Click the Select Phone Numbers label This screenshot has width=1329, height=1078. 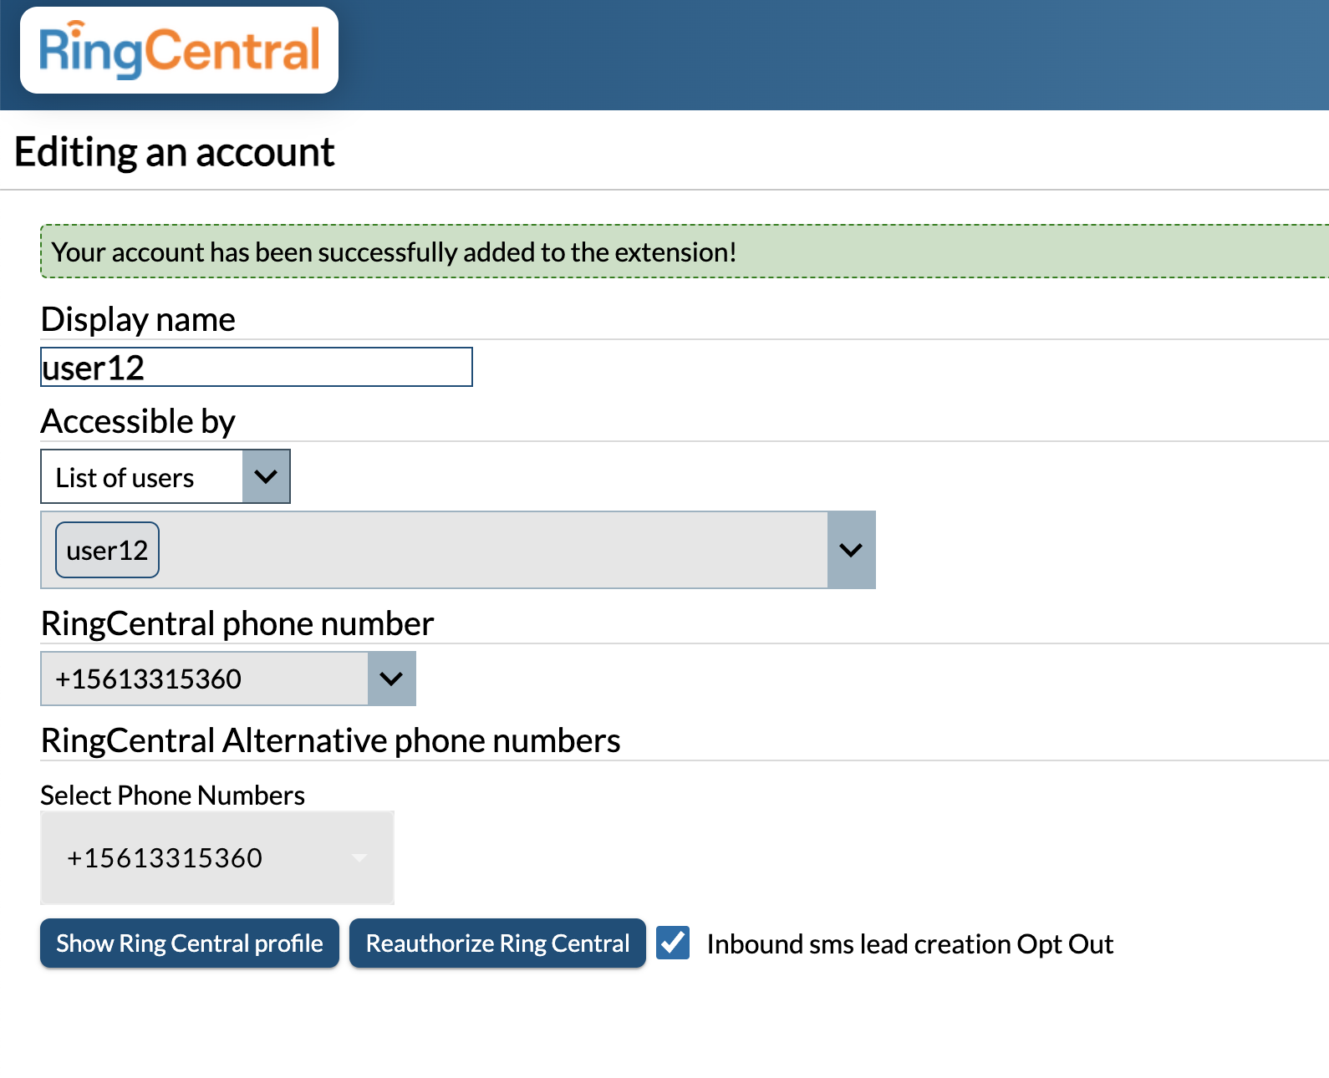click(172, 795)
